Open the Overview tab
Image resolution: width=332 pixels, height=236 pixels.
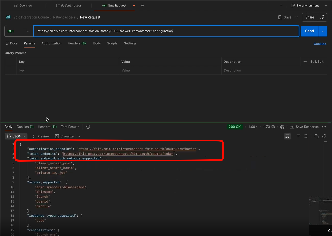click(23, 5)
